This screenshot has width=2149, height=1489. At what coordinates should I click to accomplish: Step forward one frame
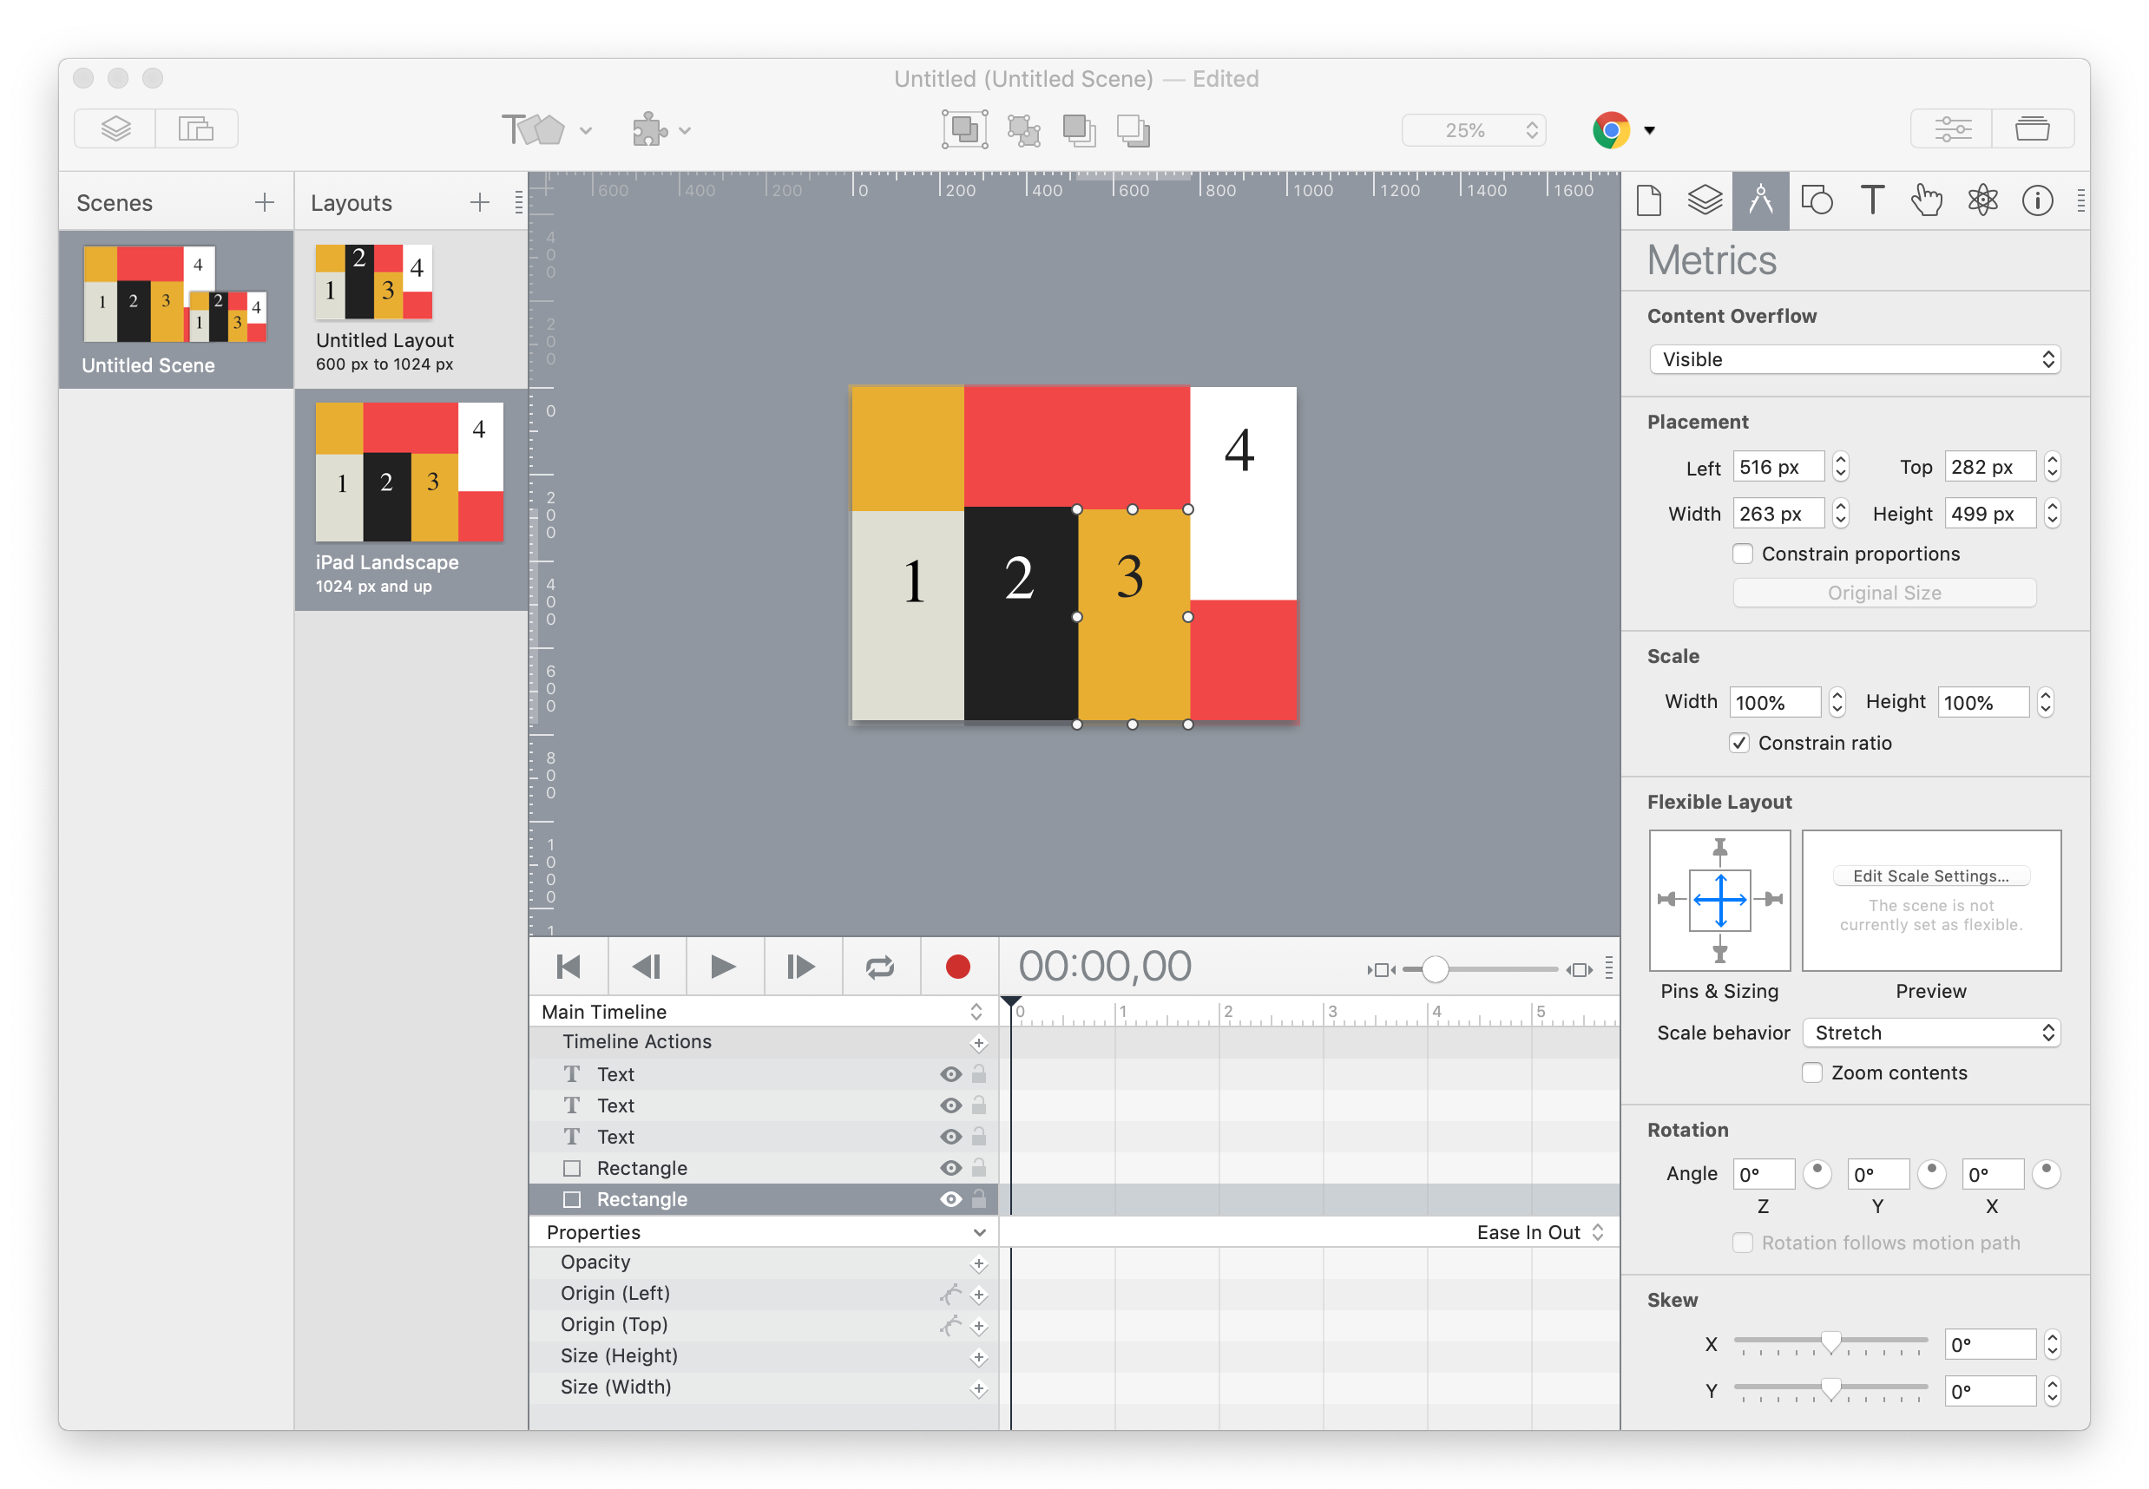point(802,967)
